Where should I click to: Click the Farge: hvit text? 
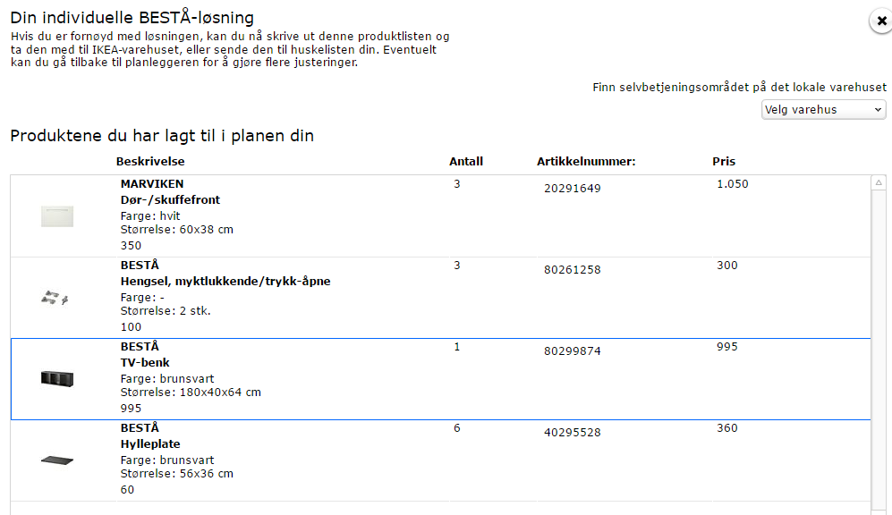[150, 216]
